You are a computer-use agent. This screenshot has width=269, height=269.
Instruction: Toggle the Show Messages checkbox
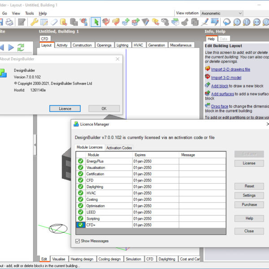coord(78,241)
